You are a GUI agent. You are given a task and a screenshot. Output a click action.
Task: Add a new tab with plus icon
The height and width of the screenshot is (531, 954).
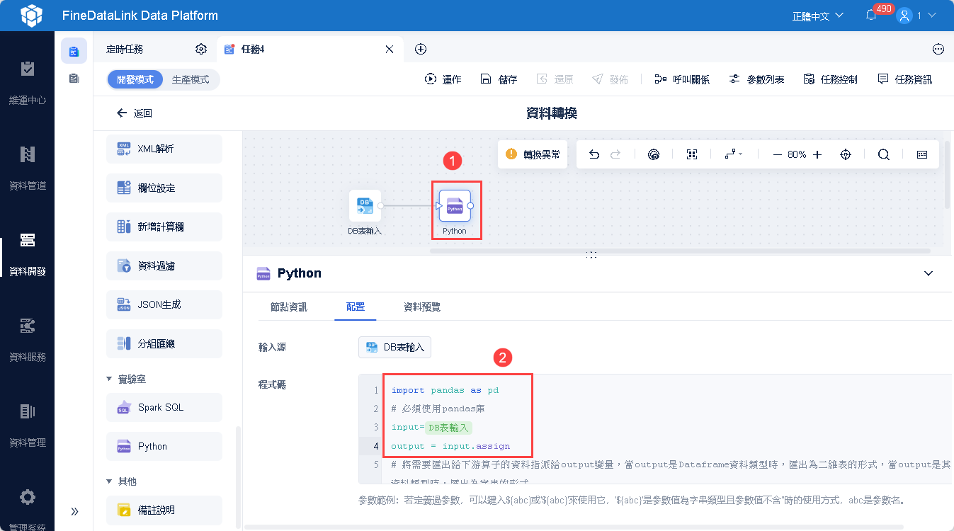coord(421,50)
